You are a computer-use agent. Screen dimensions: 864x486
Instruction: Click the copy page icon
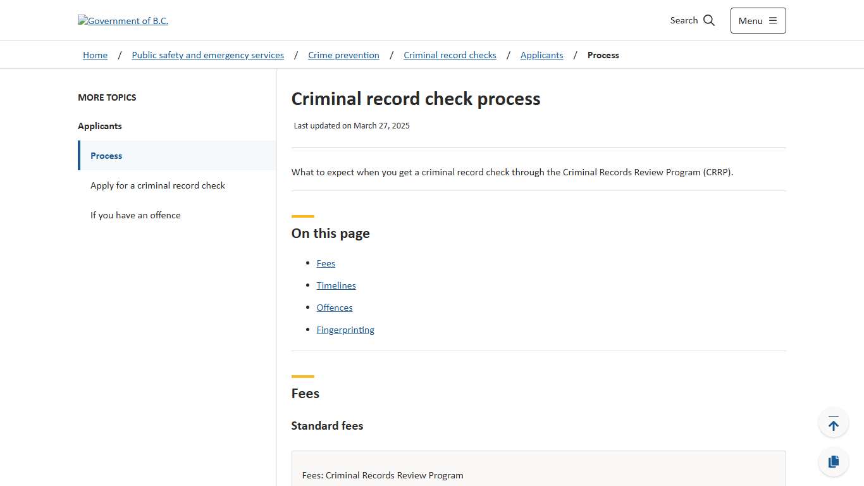tap(833, 461)
